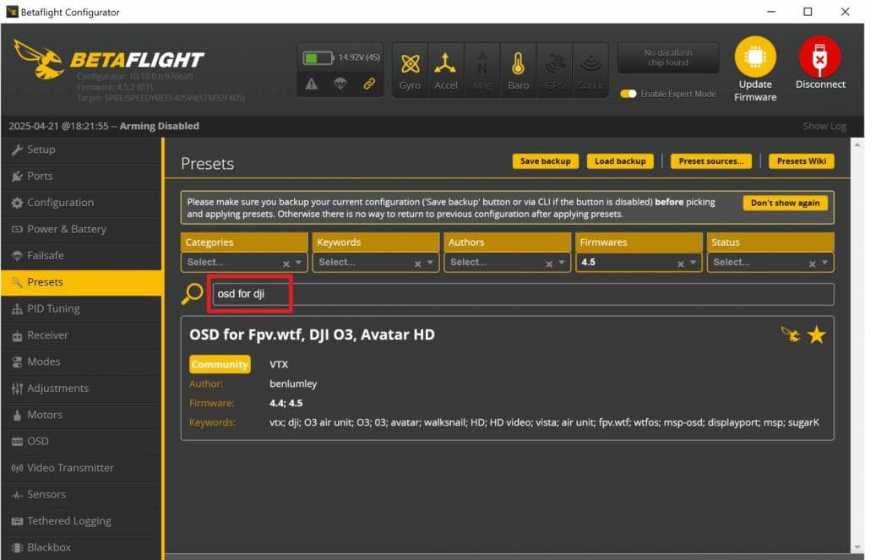Open the Sensors tab
This screenshot has height=560, width=876.
[82, 495]
